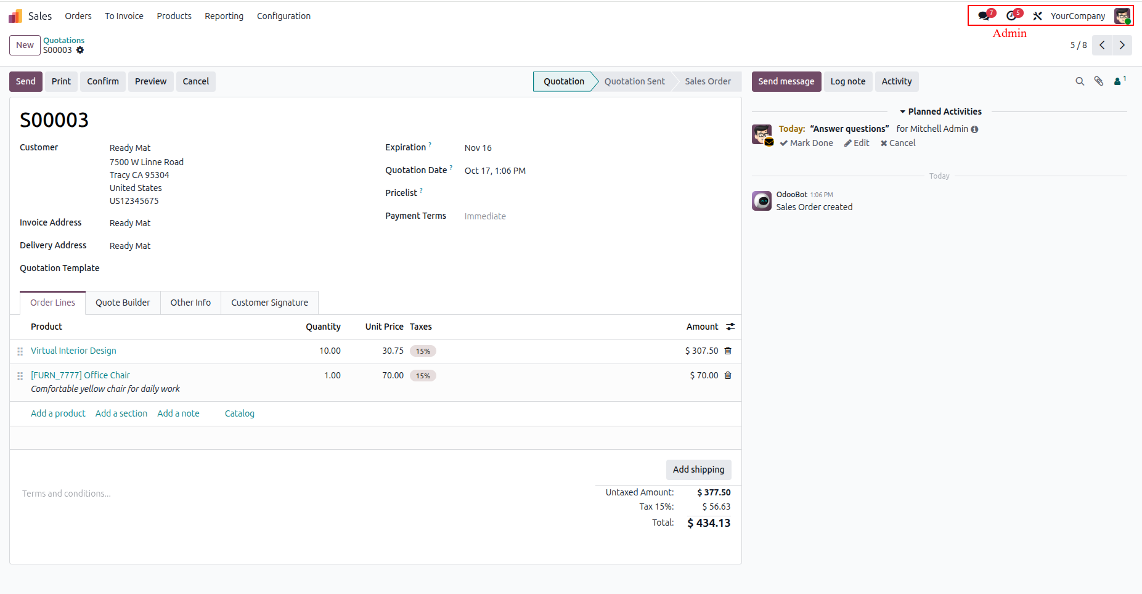Open the conversations messages icon

[x=984, y=16]
